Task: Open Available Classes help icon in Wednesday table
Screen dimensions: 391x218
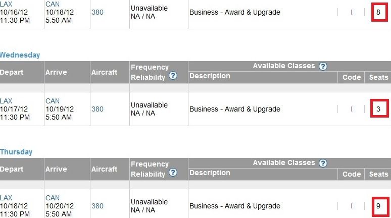Action: (323, 66)
